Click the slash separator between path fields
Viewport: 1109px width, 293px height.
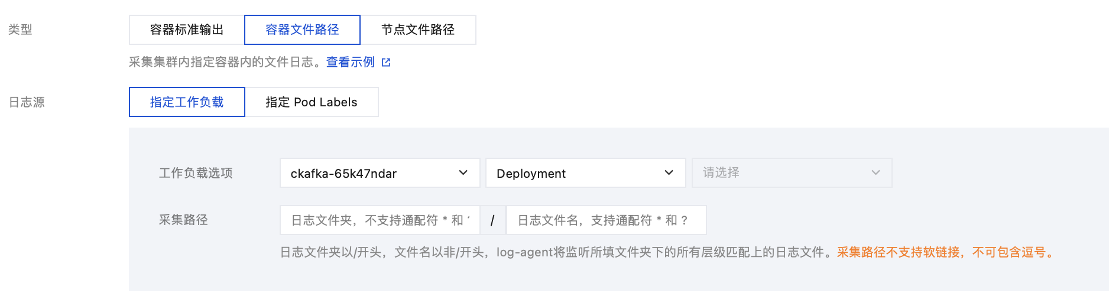492,220
